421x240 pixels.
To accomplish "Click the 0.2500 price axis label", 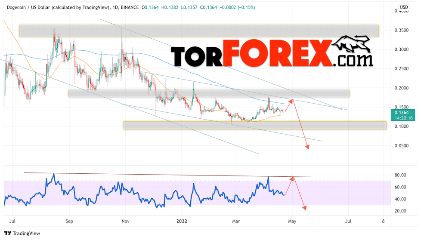I will 401,69.
